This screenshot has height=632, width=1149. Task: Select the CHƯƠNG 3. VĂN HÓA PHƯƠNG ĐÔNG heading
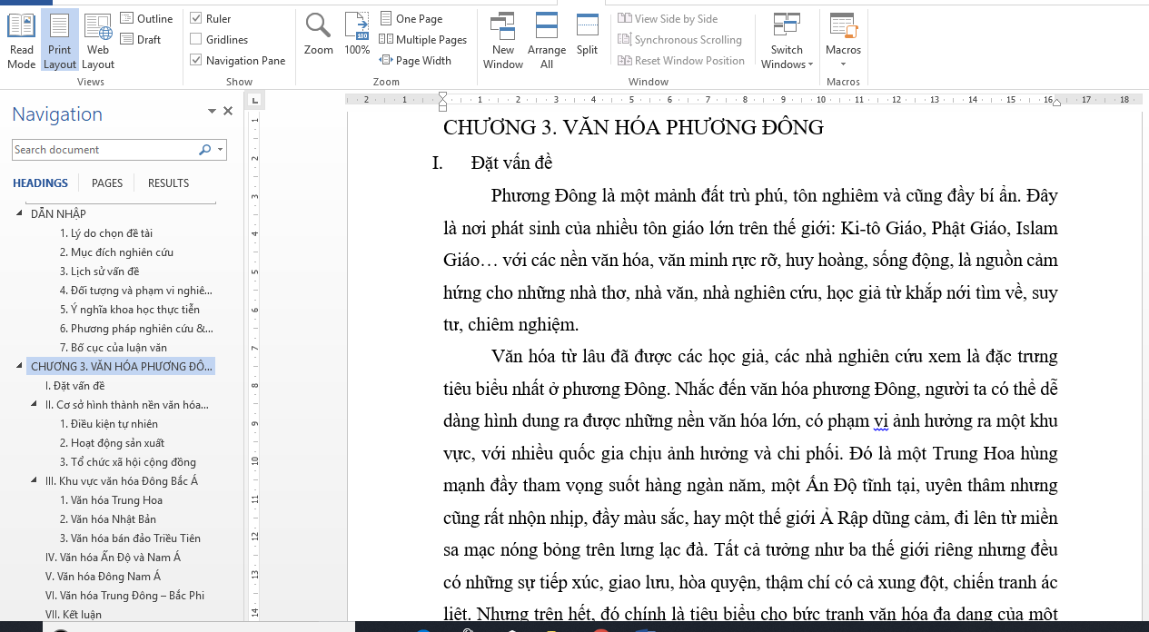tap(122, 367)
